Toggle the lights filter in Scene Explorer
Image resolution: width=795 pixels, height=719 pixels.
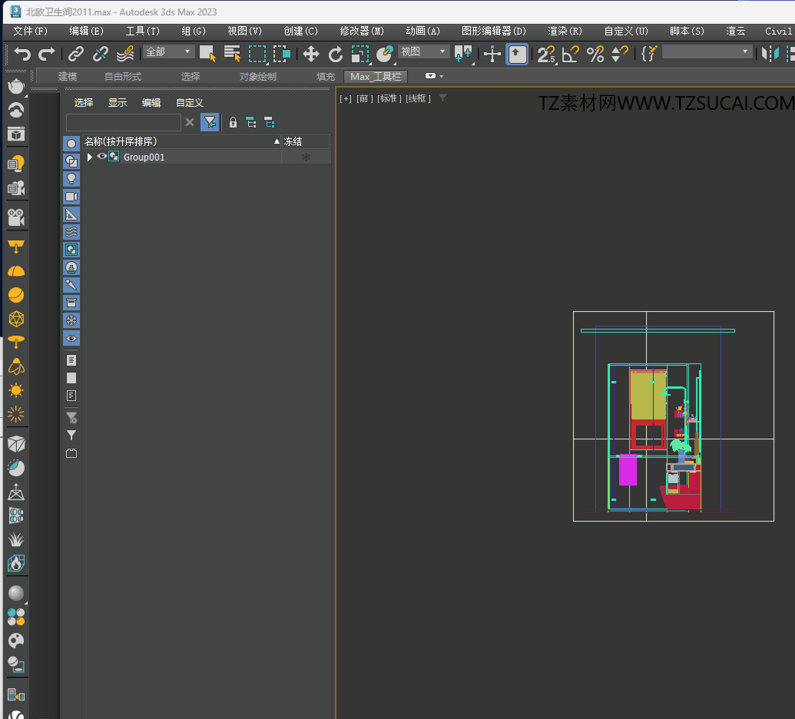pos(71,179)
